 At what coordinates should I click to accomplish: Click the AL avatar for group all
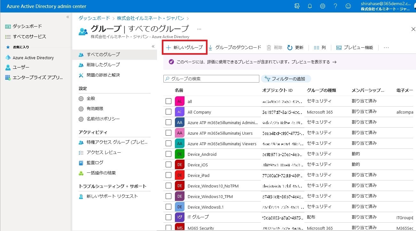tap(180, 101)
